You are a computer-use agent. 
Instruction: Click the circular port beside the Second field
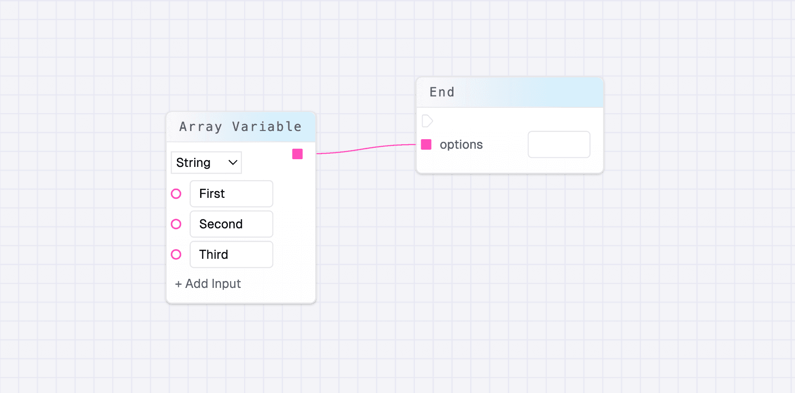[176, 224]
